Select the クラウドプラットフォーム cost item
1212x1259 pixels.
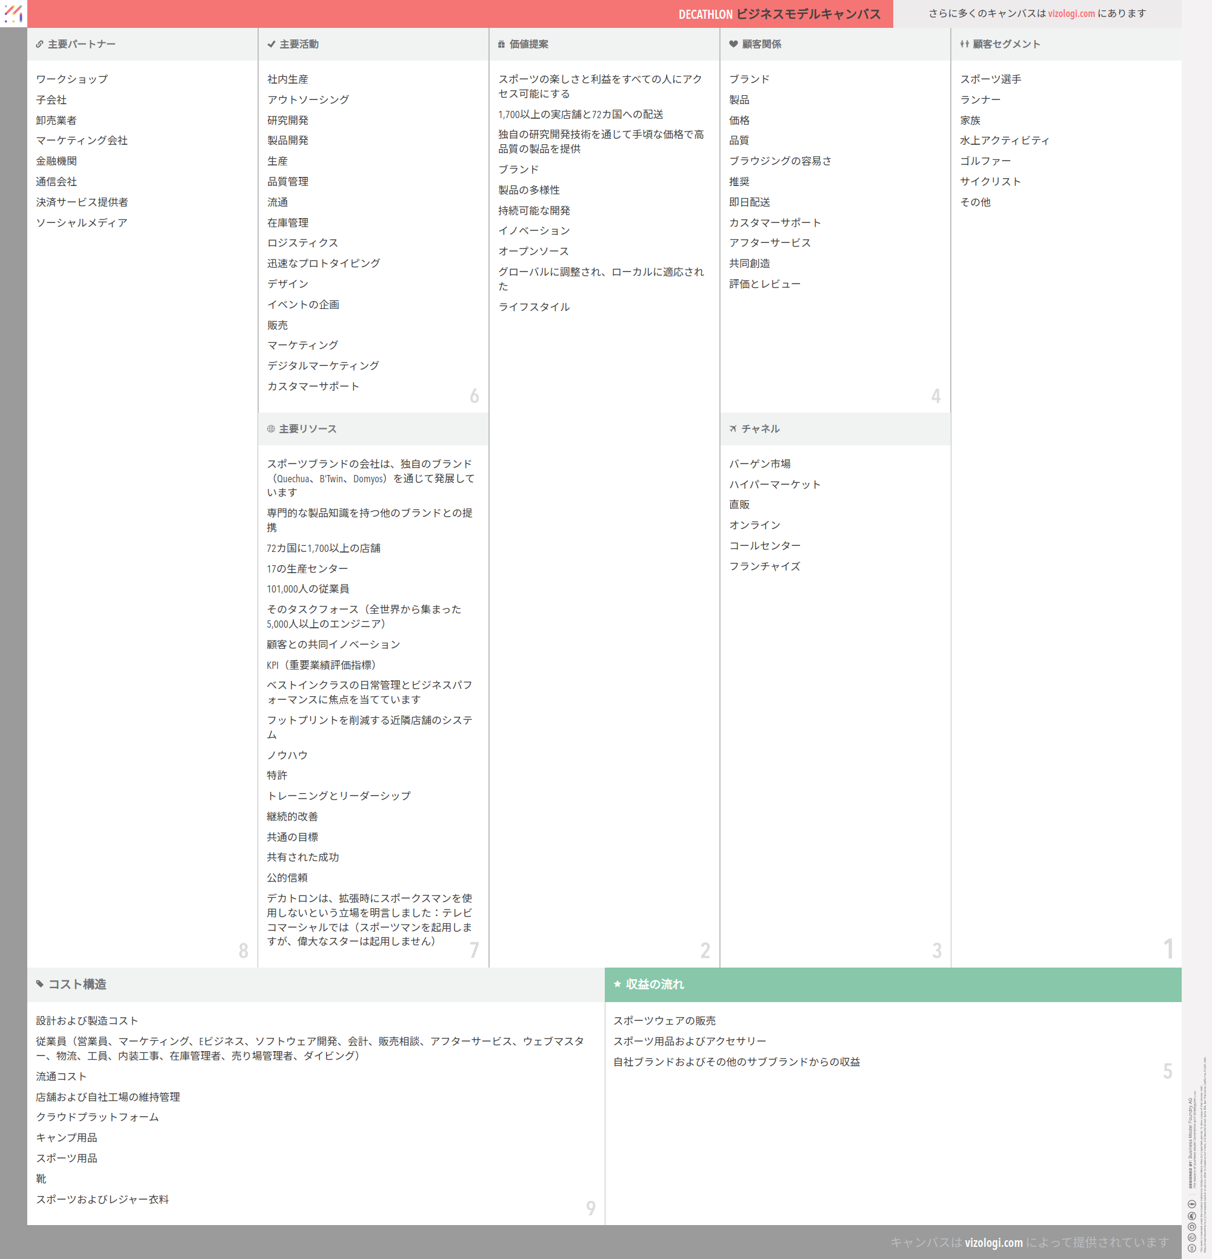(x=97, y=1117)
